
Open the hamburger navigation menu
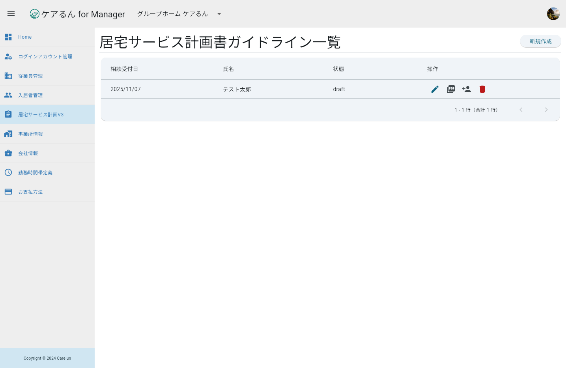click(x=11, y=14)
